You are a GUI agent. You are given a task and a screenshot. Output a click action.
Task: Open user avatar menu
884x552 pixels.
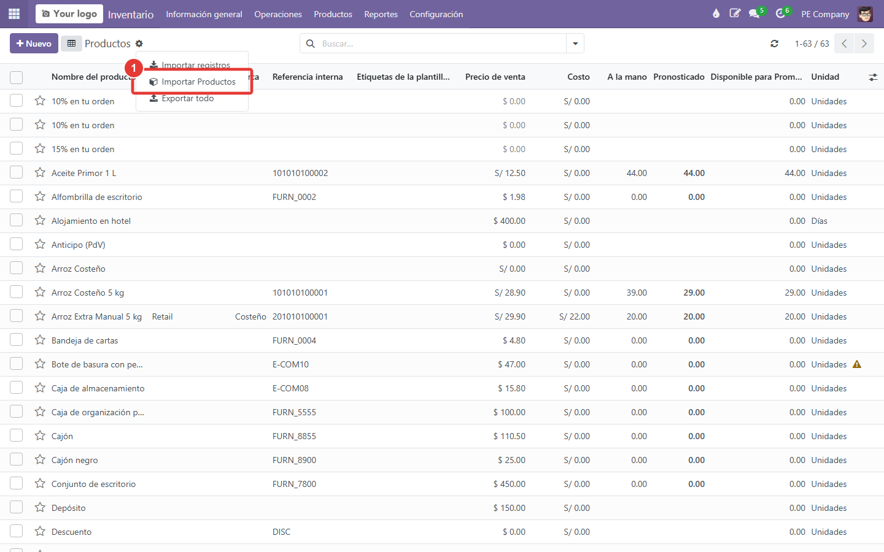click(x=865, y=13)
